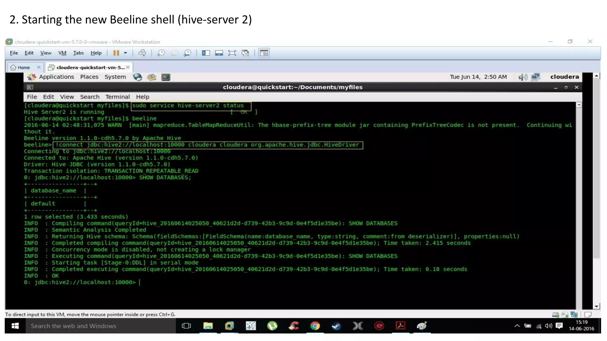Click the VMware network adapter status icon

coord(574,315)
